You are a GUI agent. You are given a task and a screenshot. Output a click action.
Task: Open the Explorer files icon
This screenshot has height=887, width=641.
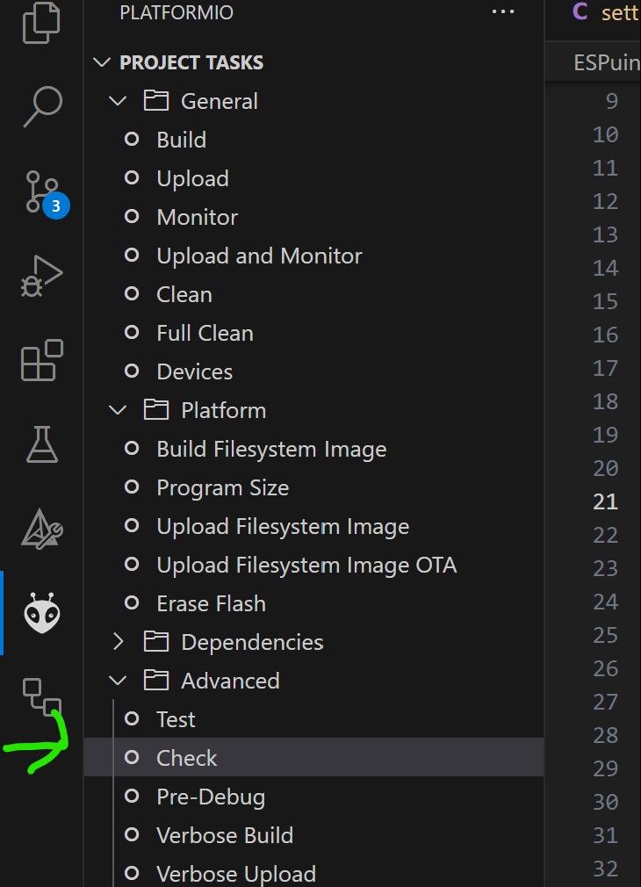click(41, 23)
